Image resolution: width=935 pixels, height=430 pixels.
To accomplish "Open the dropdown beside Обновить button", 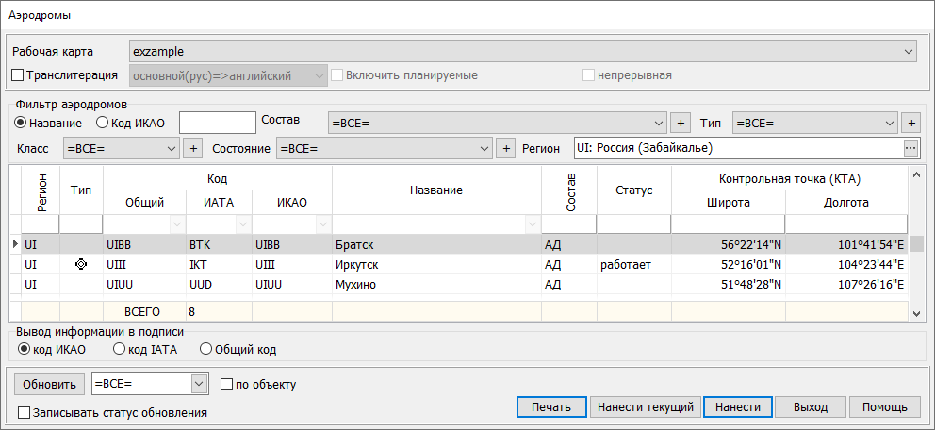I will [198, 385].
